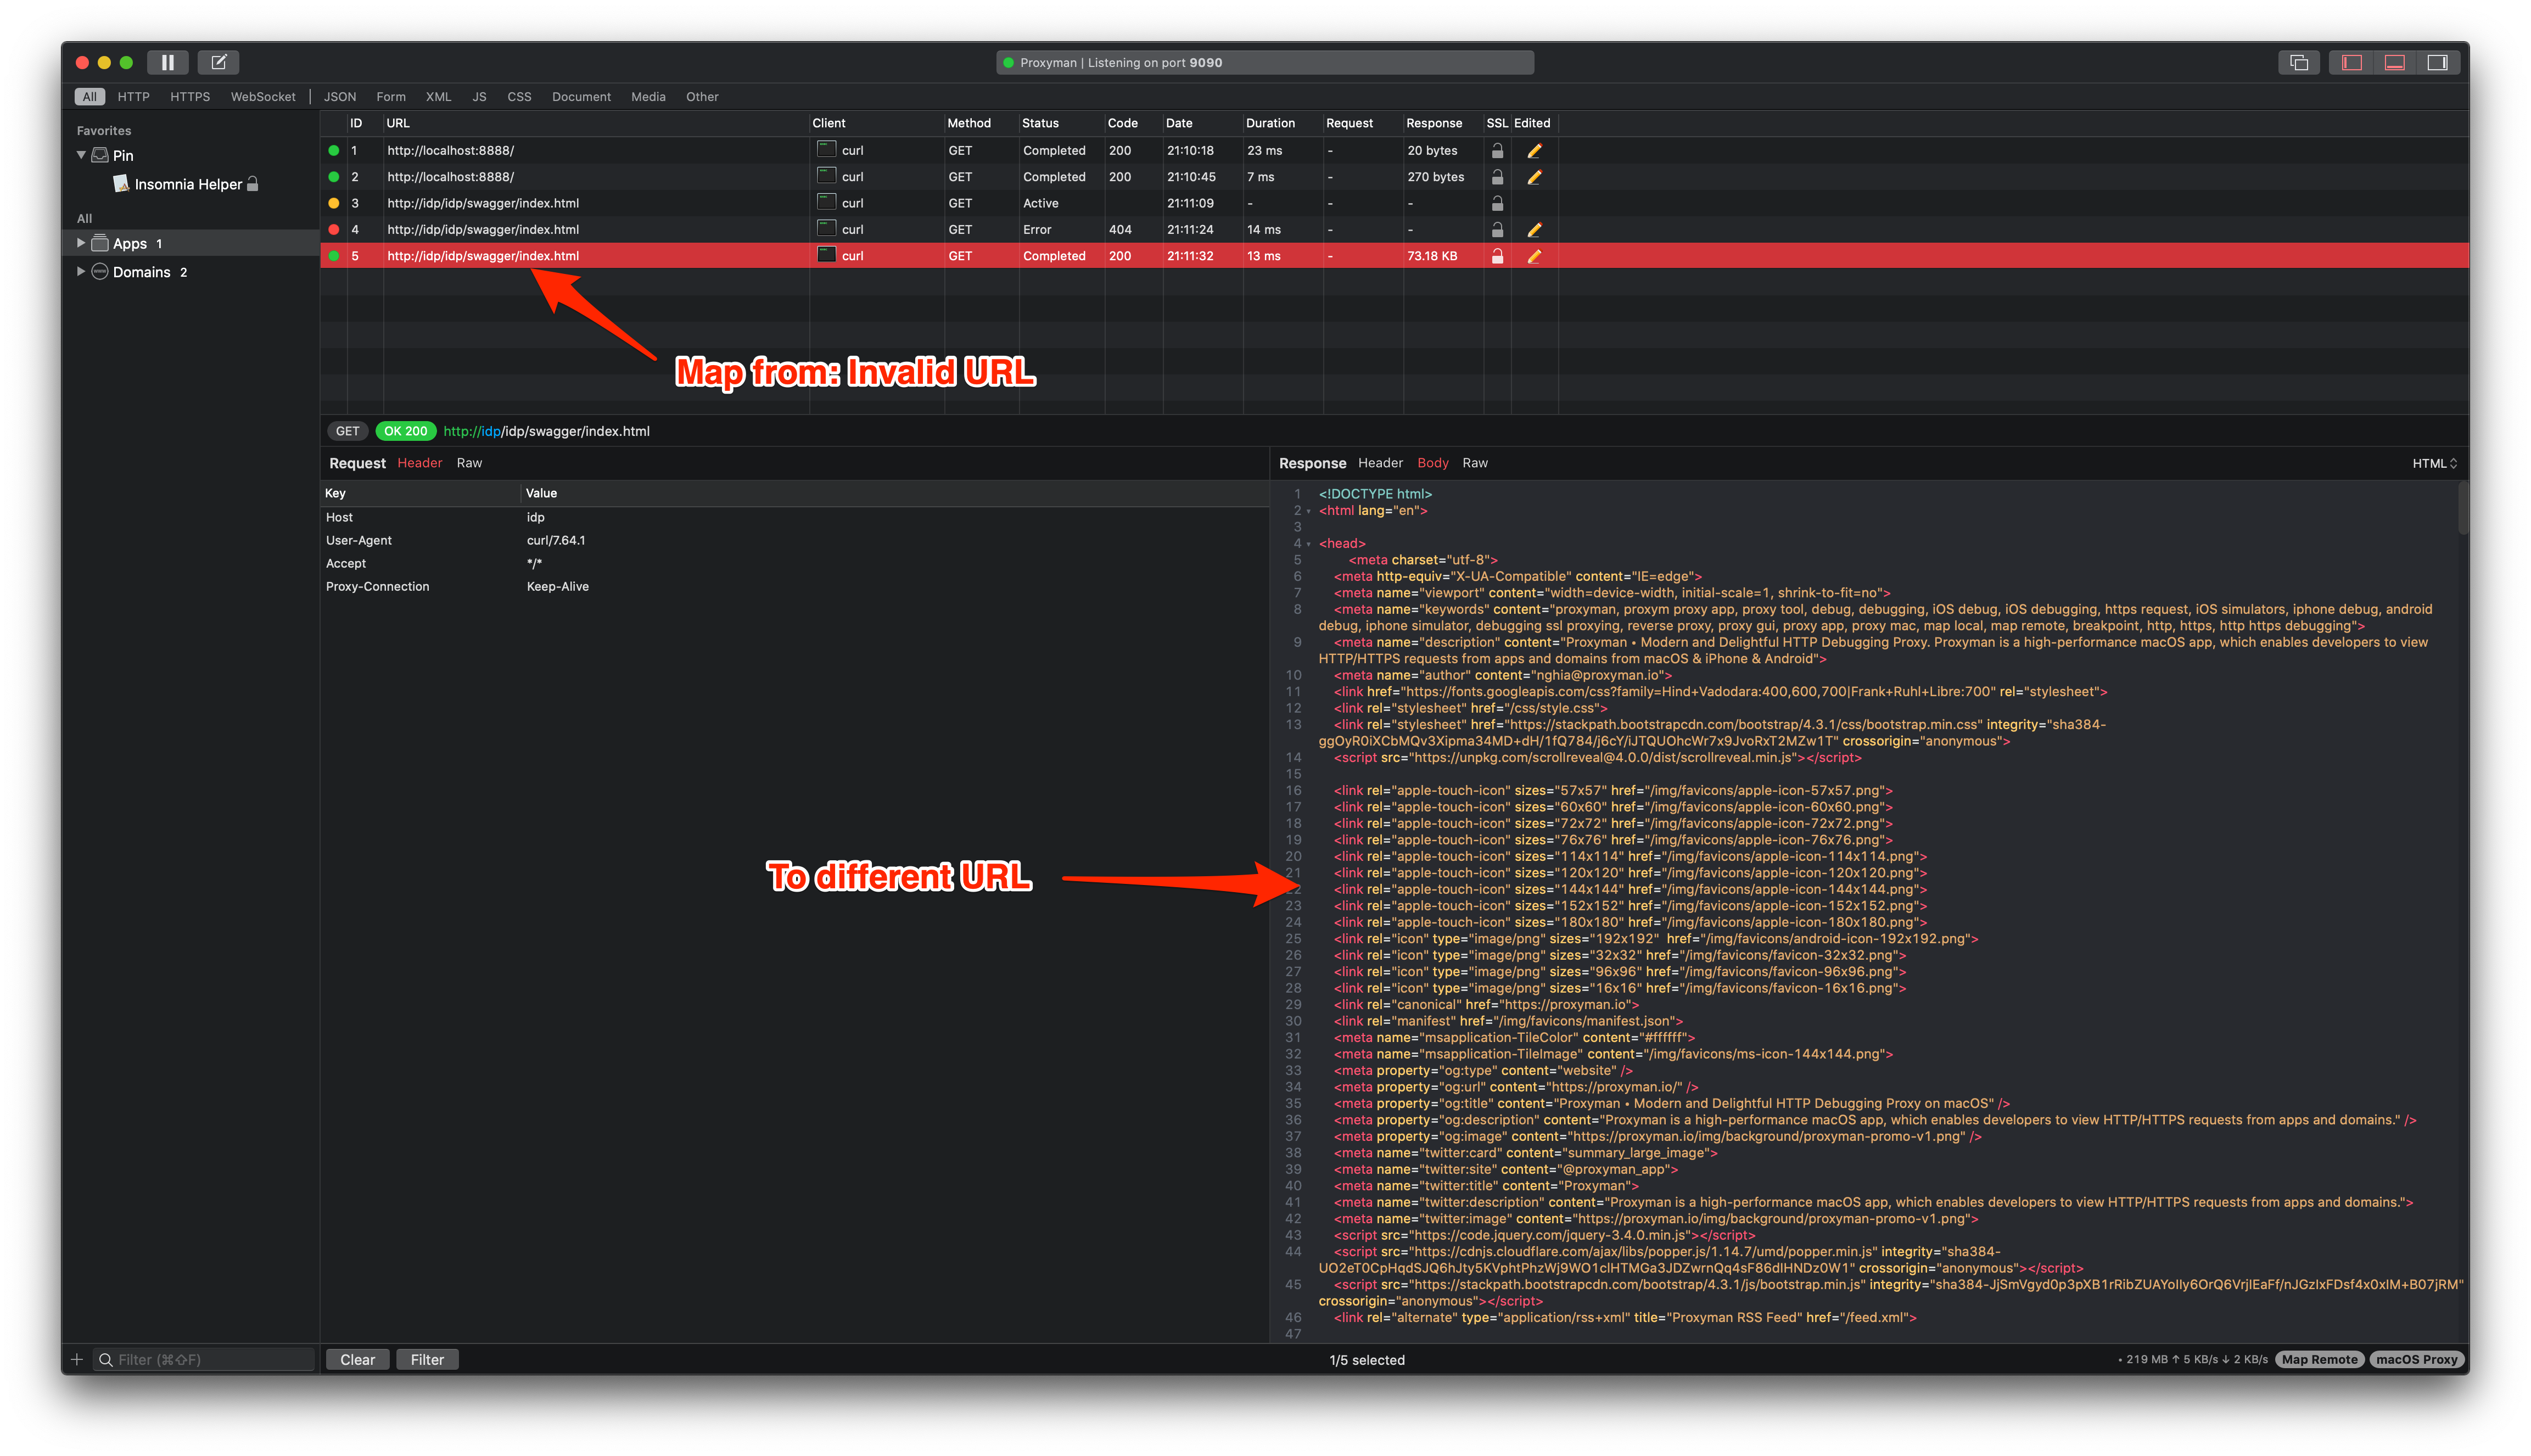2531x1456 pixels.
Task: Toggle the left sidebar panel icon
Action: (2351, 62)
